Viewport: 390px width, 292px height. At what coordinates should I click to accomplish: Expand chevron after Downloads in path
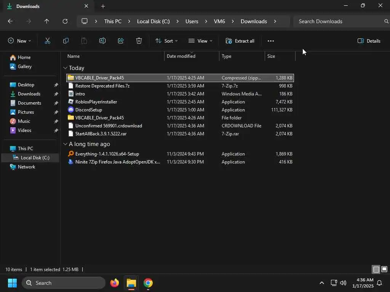pyautogui.click(x=275, y=21)
